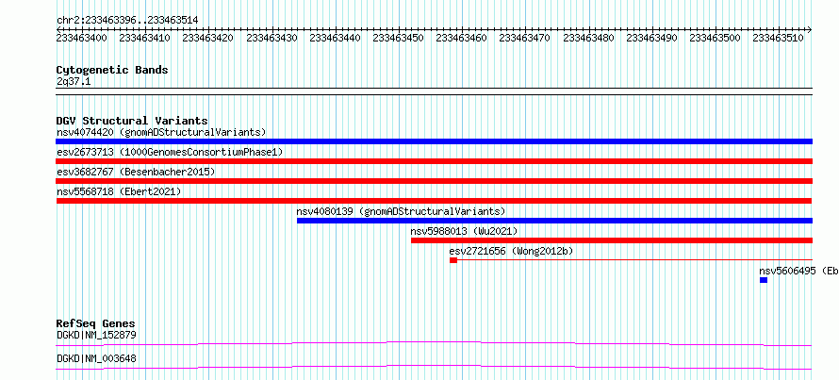This screenshot has width=839, height=380.
Task: Click the small blue nsv5606495 block
Action: point(764,280)
